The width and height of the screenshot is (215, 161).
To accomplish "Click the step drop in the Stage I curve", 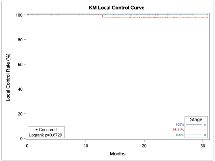I will pos(103,16).
